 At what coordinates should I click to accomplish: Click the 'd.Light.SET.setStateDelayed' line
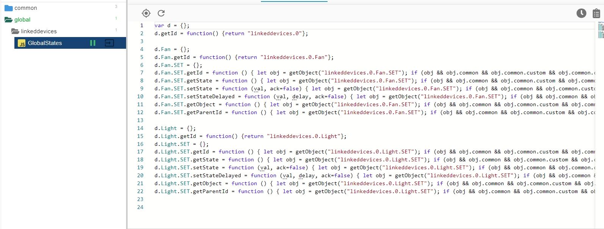(375, 175)
